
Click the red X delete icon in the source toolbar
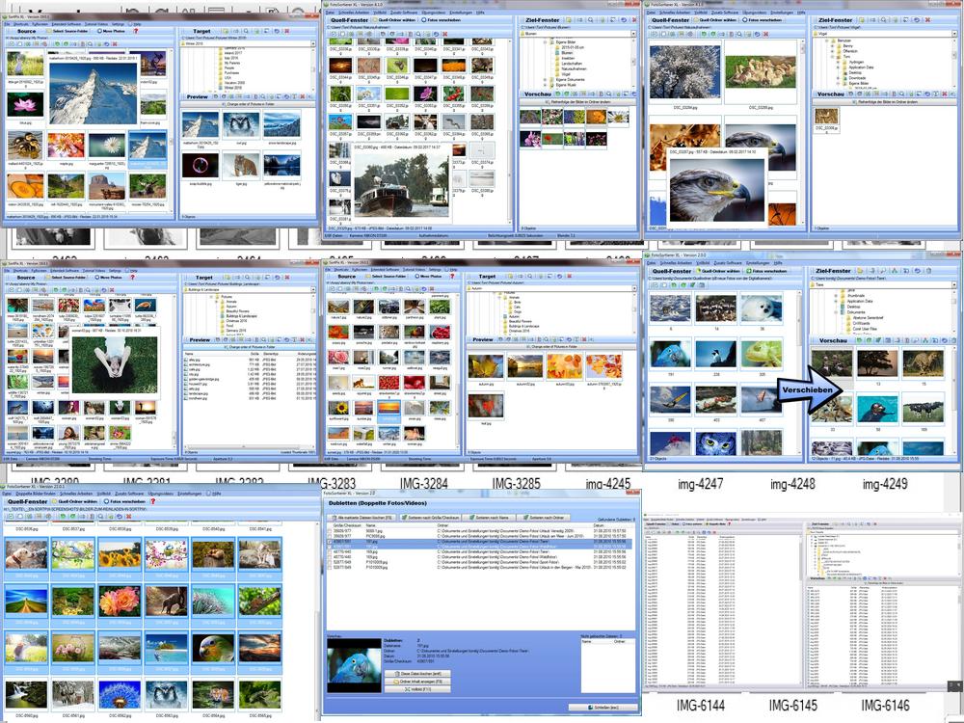pyautogui.click(x=115, y=41)
